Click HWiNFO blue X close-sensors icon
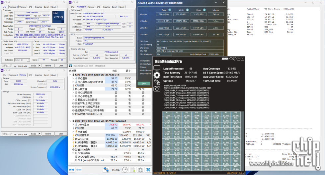This screenshot has width=325, height=175. point(148,170)
